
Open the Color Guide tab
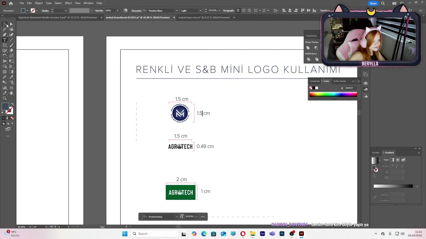point(339,81)
